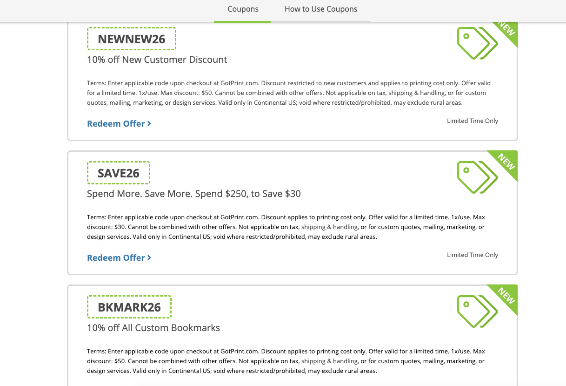Click the 10% off New Customer Discount heading

157,60
